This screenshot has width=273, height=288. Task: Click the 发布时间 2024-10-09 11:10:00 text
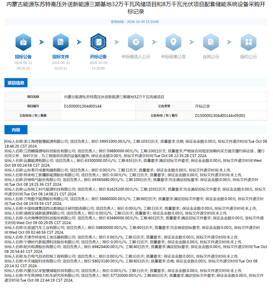click(134, 22)
